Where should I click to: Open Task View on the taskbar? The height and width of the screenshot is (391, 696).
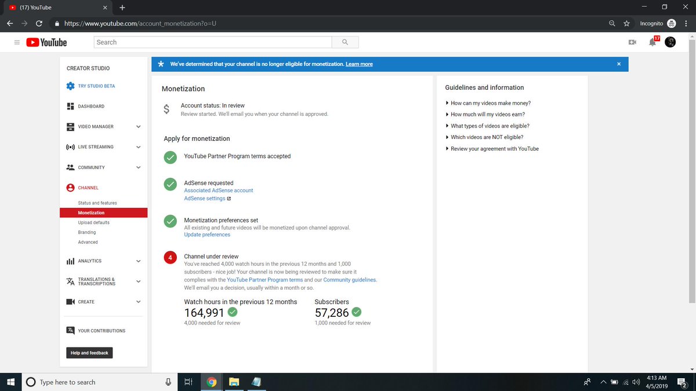click(188, 382)
